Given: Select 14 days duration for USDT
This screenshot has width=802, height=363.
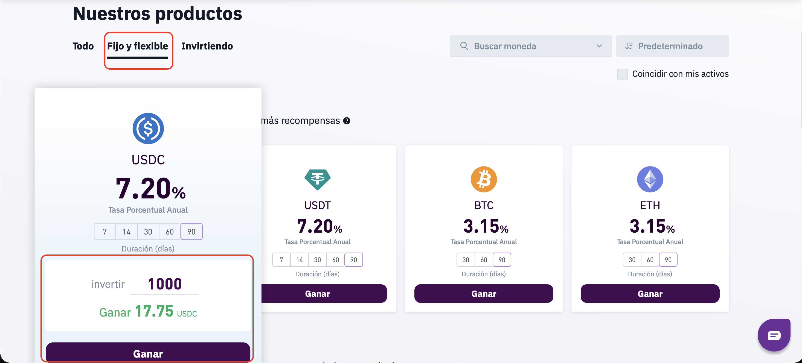Looking at the screenshot, I should pos(300,260).
